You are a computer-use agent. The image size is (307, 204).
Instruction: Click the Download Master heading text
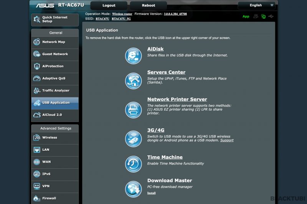(x=170, y=181)
